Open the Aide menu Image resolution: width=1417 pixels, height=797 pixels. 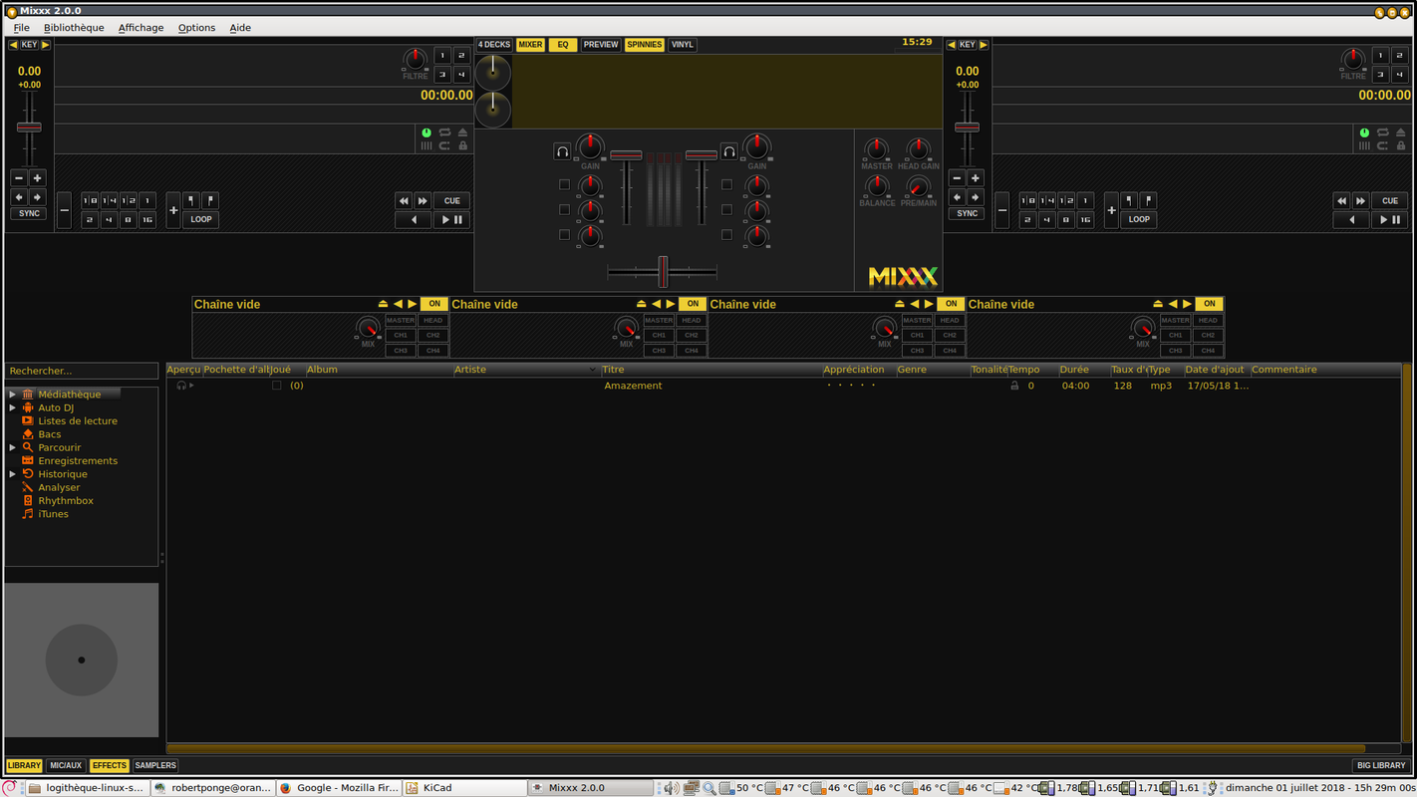click(240, 28)
